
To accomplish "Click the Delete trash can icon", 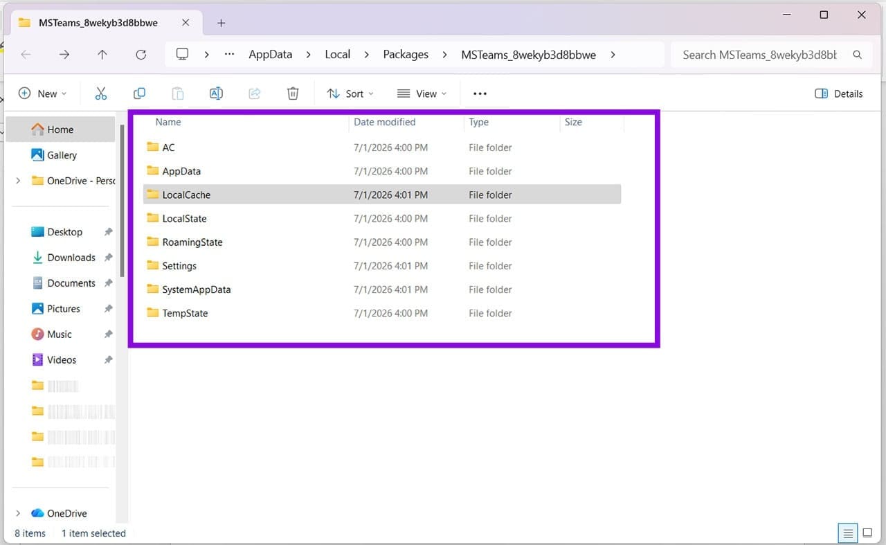I will tap(293, 93).
